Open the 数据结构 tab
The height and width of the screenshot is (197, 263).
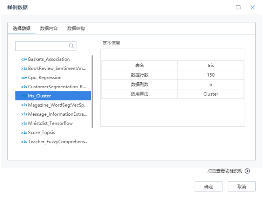click(76, 28)
